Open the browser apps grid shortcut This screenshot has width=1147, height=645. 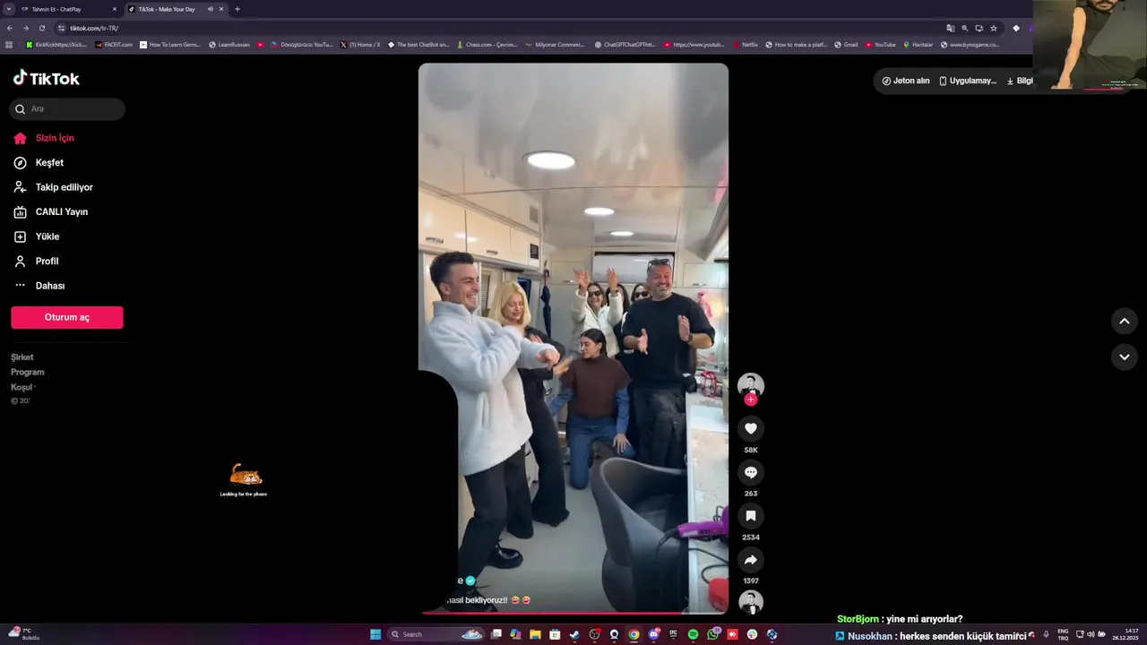[x=9, y=44]
